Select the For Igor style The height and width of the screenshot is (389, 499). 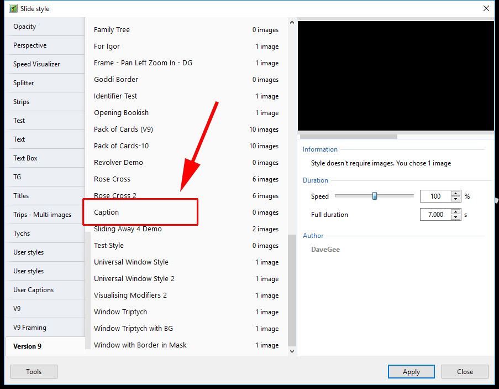186,46
